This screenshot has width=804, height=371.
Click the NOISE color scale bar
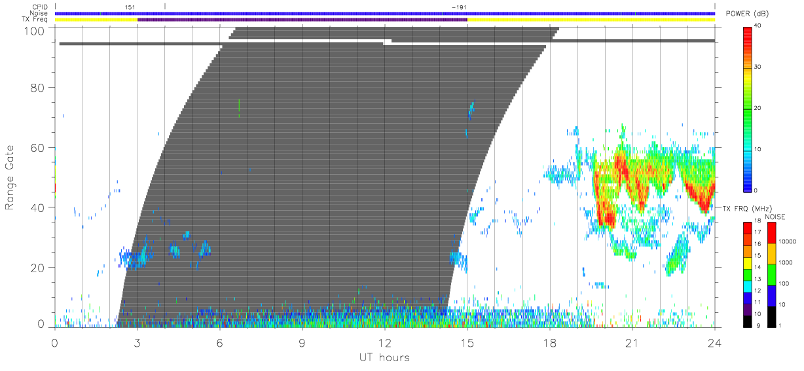click(x=771, y=274)
